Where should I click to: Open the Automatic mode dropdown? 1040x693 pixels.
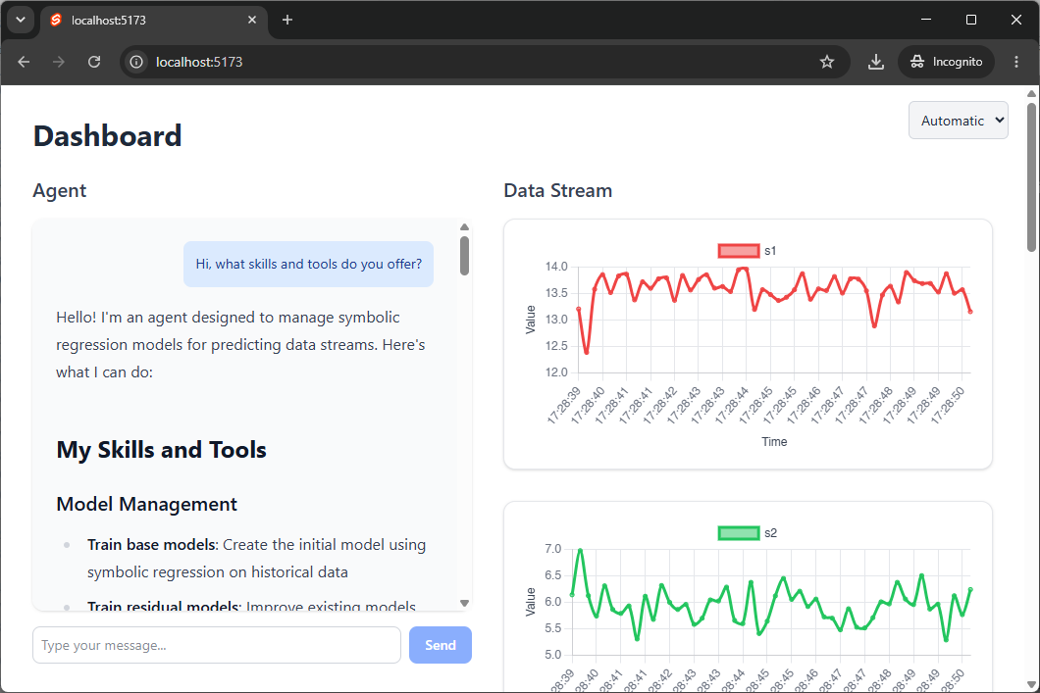click(x=958, y=120)
